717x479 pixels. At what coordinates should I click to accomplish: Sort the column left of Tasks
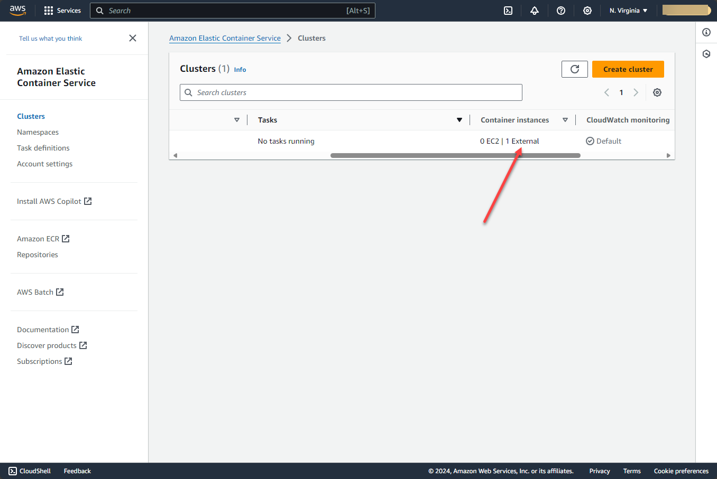click(237, 120)
